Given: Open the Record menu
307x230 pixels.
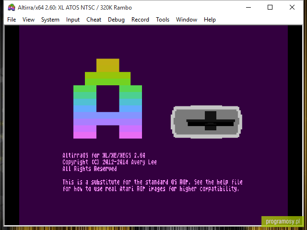Looking at the screenshot, I should pyautogui.click(x=140, y=20).
